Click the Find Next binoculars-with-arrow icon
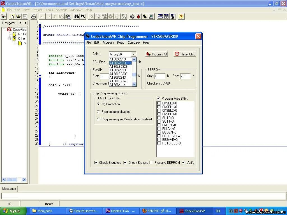The width and height of the screenshot is (287, 215). click(x=83, y=17)
